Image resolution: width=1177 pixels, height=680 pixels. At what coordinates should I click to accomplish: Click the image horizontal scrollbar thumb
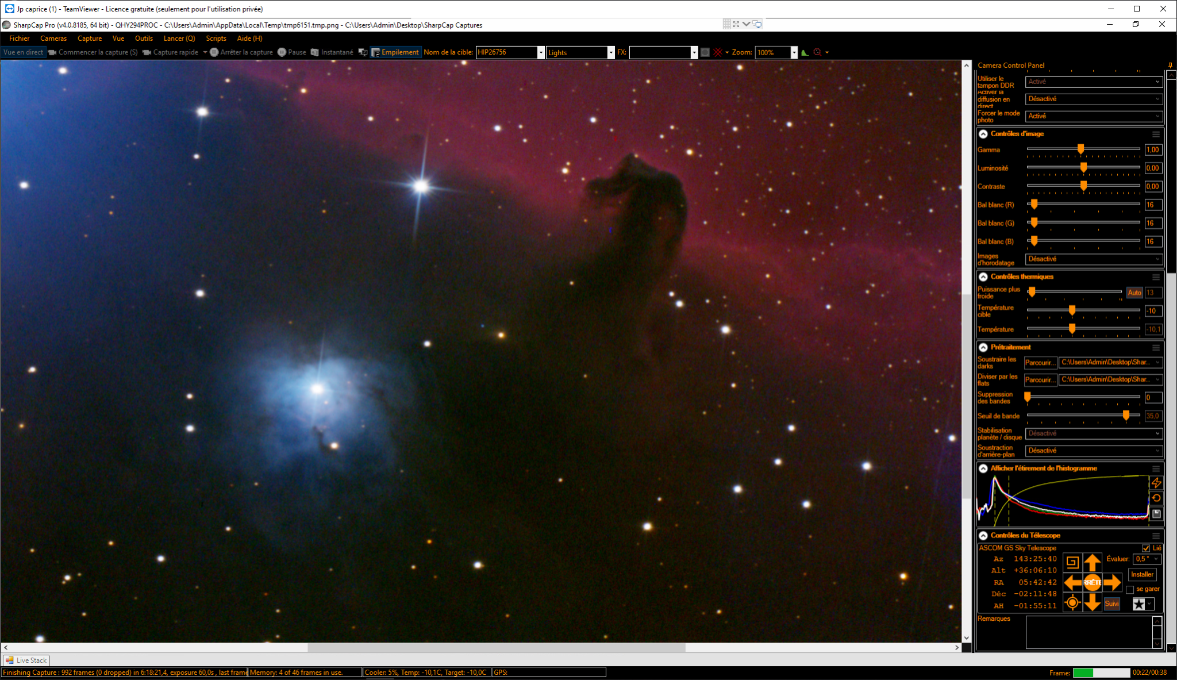tap(497, 647)
